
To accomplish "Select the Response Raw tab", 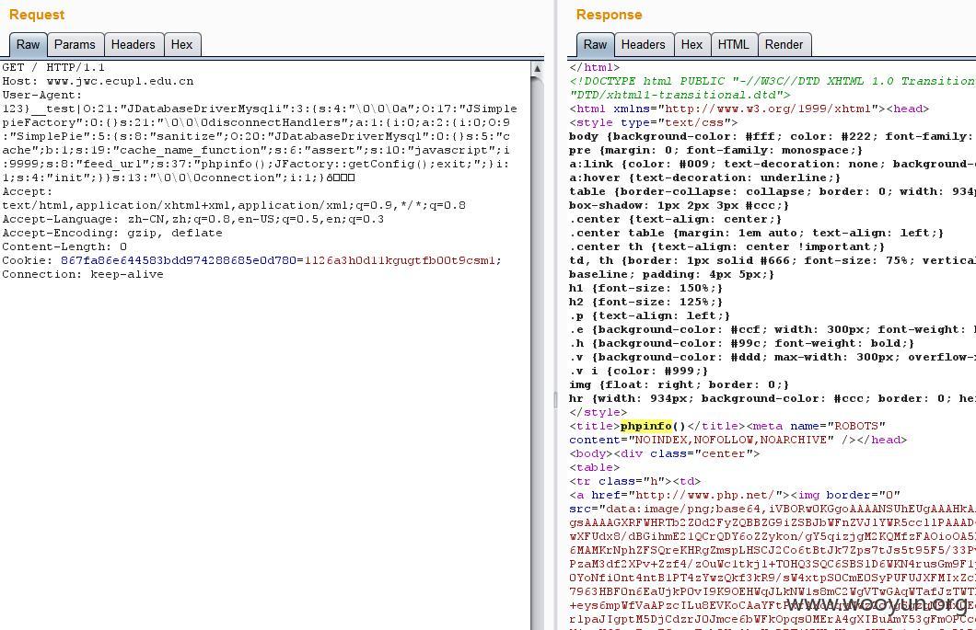I will (595, 45).
